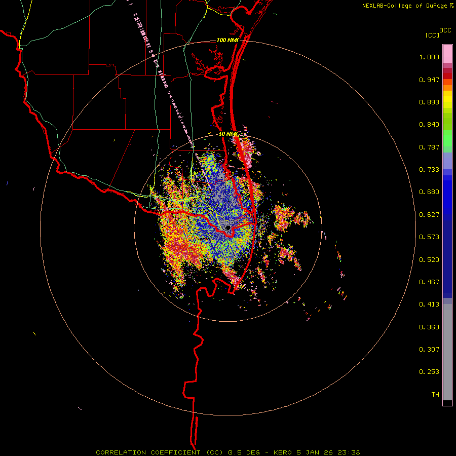Click the 0.413 scale value
This screenshot has height=456, width=456.
(429, 305)
